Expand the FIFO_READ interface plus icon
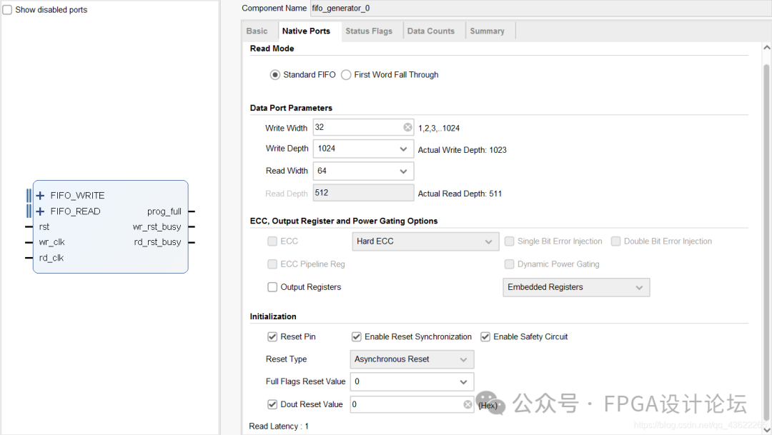The image size is (772, 435). [x=41, y=211]
